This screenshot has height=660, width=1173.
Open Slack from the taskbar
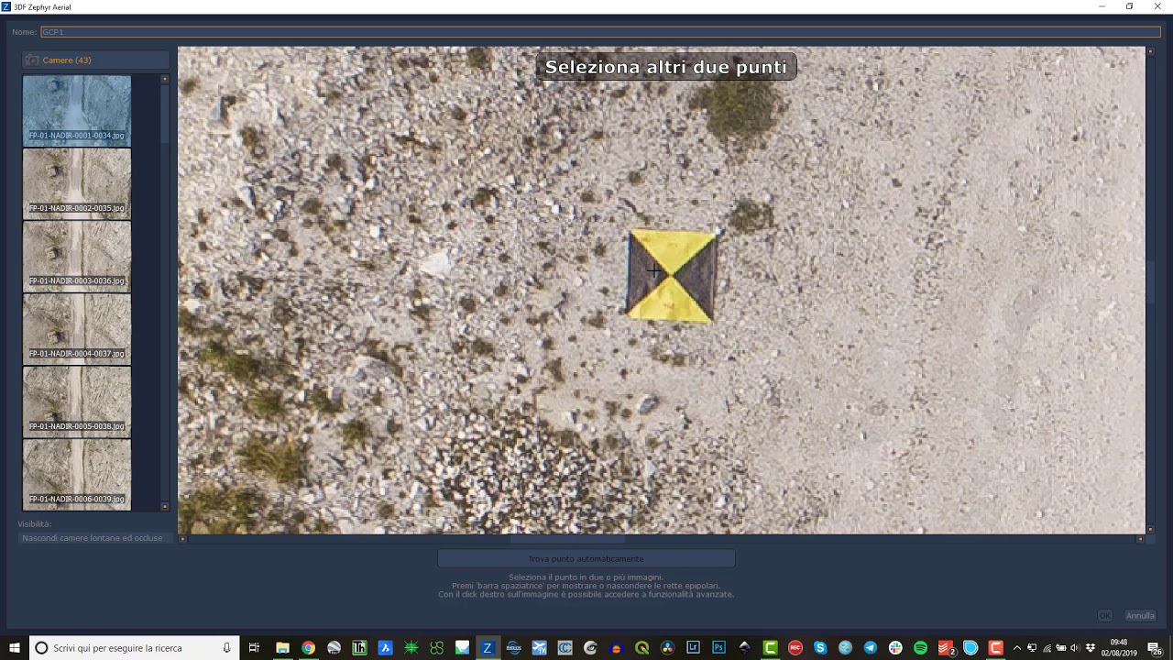tap(895, 648)
